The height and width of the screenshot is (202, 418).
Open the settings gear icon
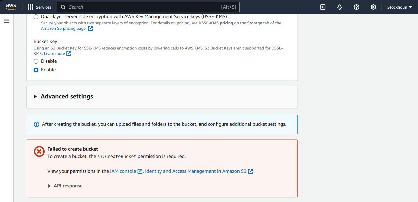pos(373,7)
